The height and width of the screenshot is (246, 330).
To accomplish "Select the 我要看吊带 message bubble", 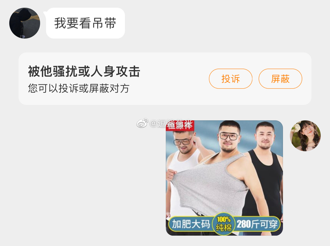I will (x=85, y=23).
